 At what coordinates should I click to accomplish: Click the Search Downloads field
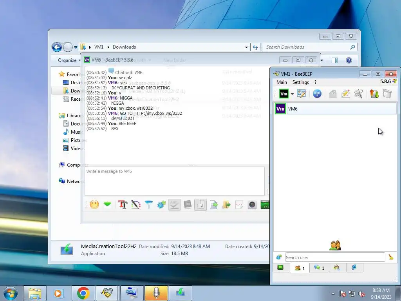point(310,47)
